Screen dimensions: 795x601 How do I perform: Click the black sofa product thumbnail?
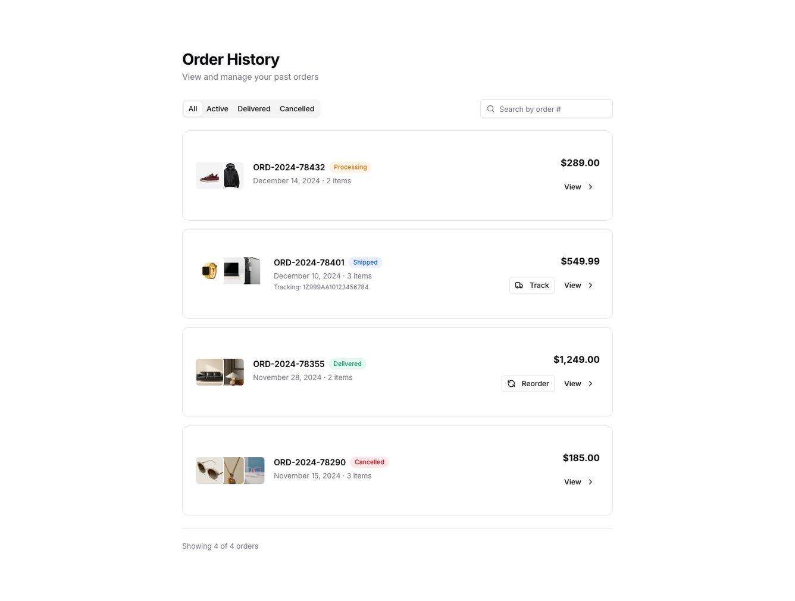click(209, 373)
